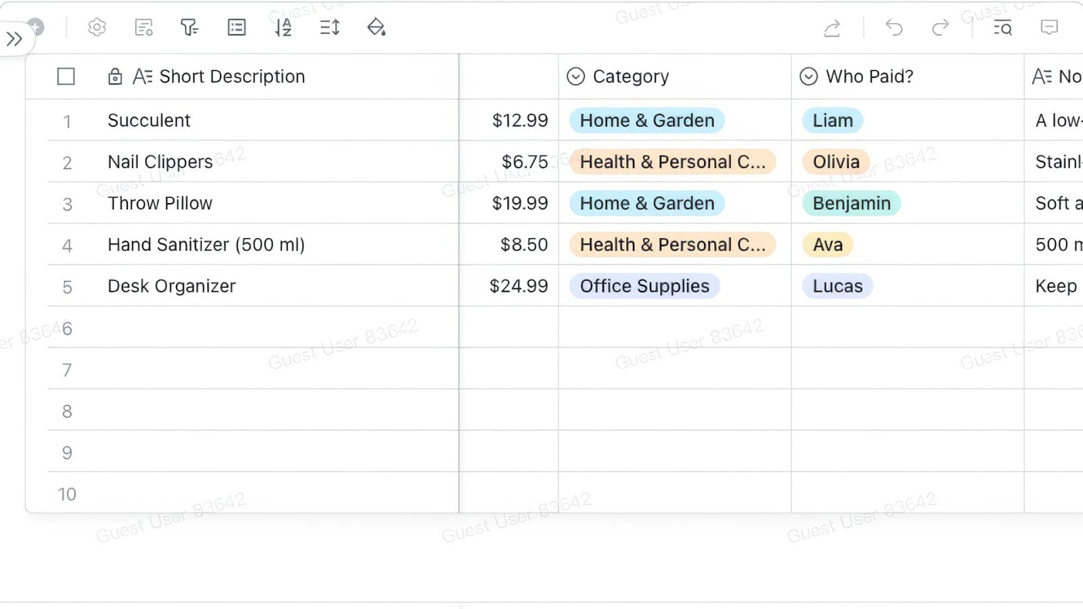Open the Category column header dropdown

point(575,76)
